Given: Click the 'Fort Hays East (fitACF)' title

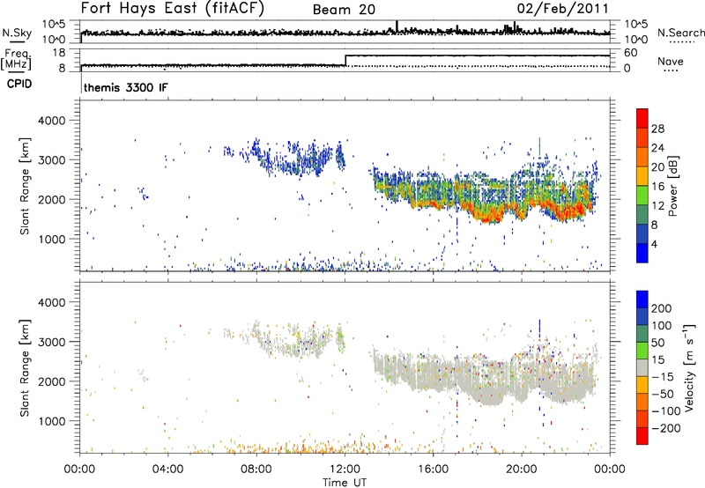Looking at the screenshot, I should click(173, 8).
